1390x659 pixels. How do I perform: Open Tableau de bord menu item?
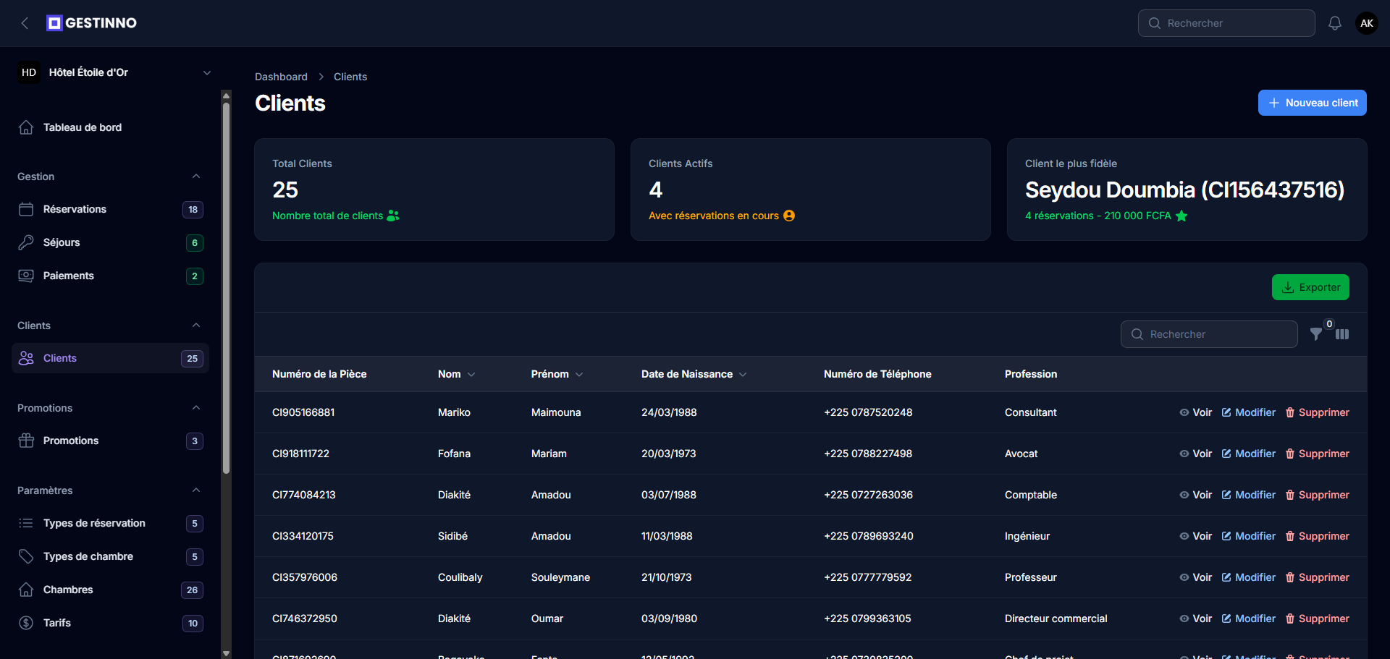[110, 127]
